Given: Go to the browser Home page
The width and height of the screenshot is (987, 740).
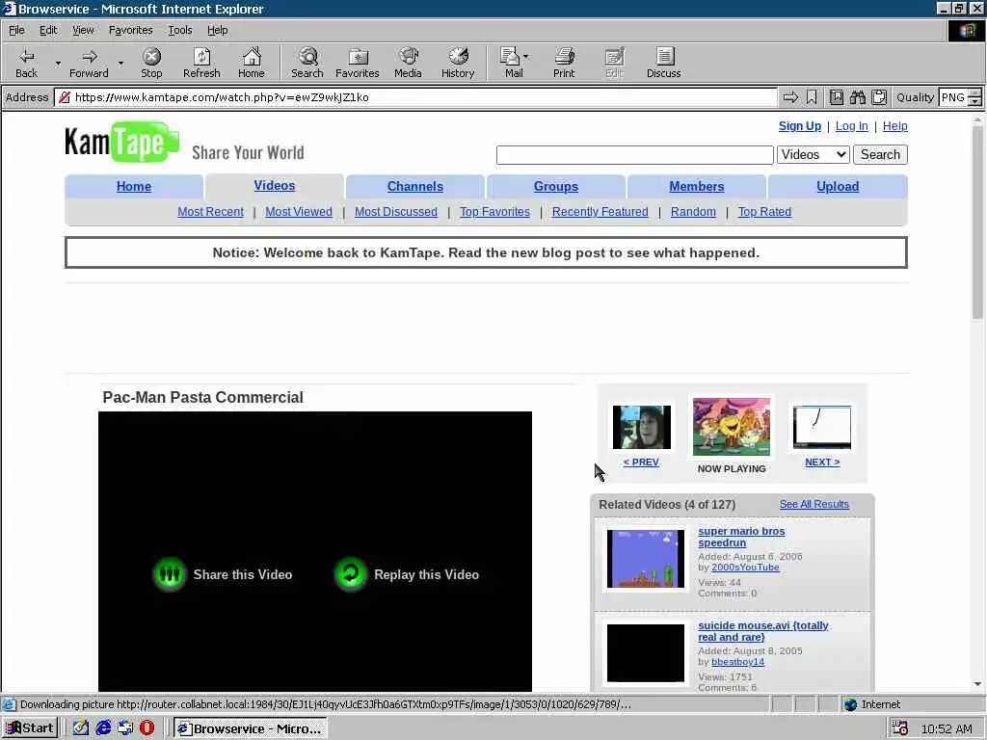Looking at the screenshot, I should pos(252,63).
